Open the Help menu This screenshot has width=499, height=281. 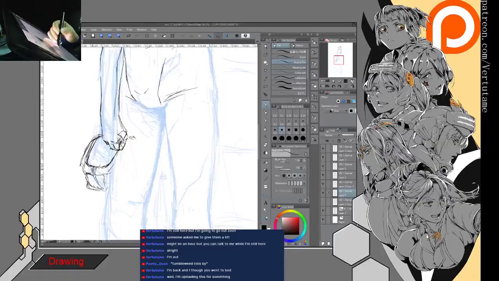pyautogui.click(x=154, y=30)
